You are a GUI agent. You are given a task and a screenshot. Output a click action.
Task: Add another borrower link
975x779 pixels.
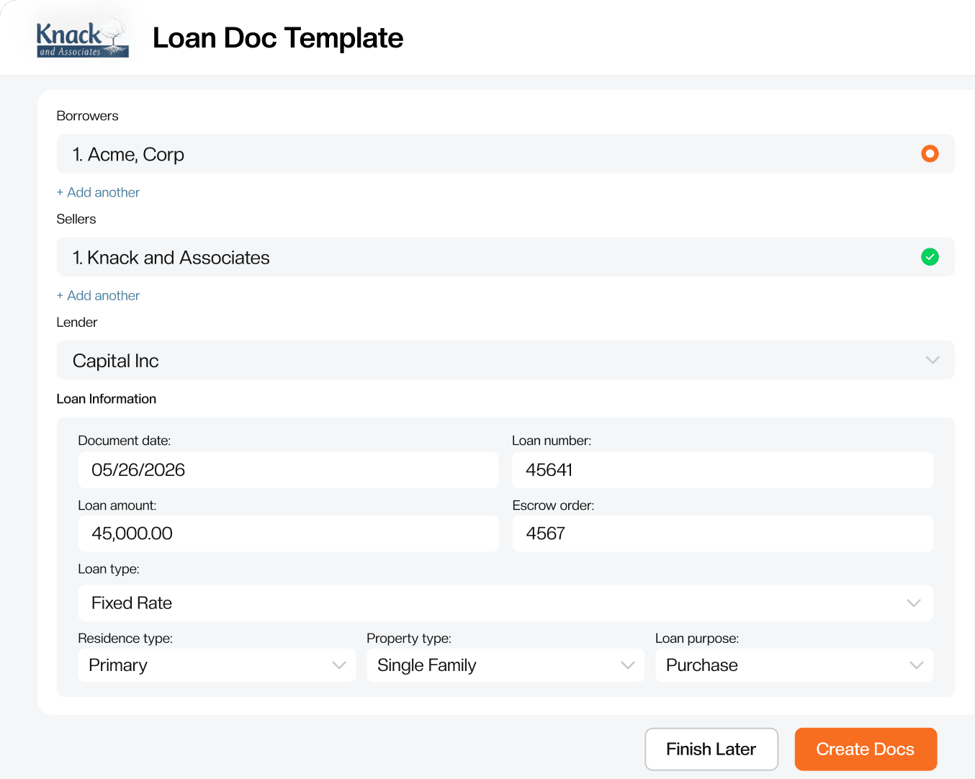click(x=99, y=192)
